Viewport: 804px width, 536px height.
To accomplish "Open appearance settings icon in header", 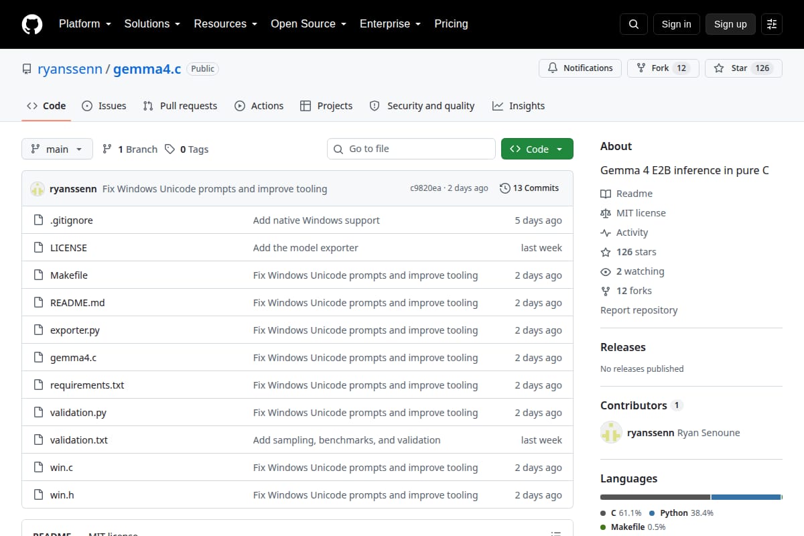I will click(x=772, y=24).
